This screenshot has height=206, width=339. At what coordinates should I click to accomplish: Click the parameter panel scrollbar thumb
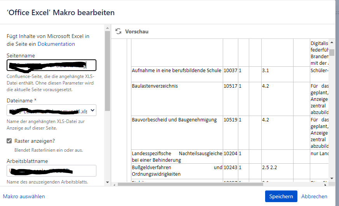tap(107, 71)
